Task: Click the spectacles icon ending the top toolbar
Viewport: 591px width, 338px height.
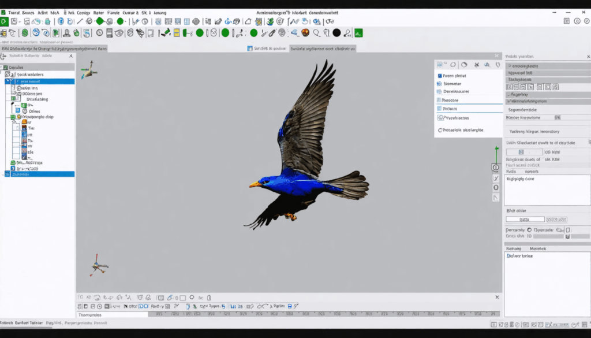Action: point(330,21)
